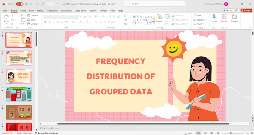Image resolution: width=254 pixels, height=135 pixels.
Task: Toggle Strikethrough formatting
Action: pyautogui.click(x=62, y=22)
